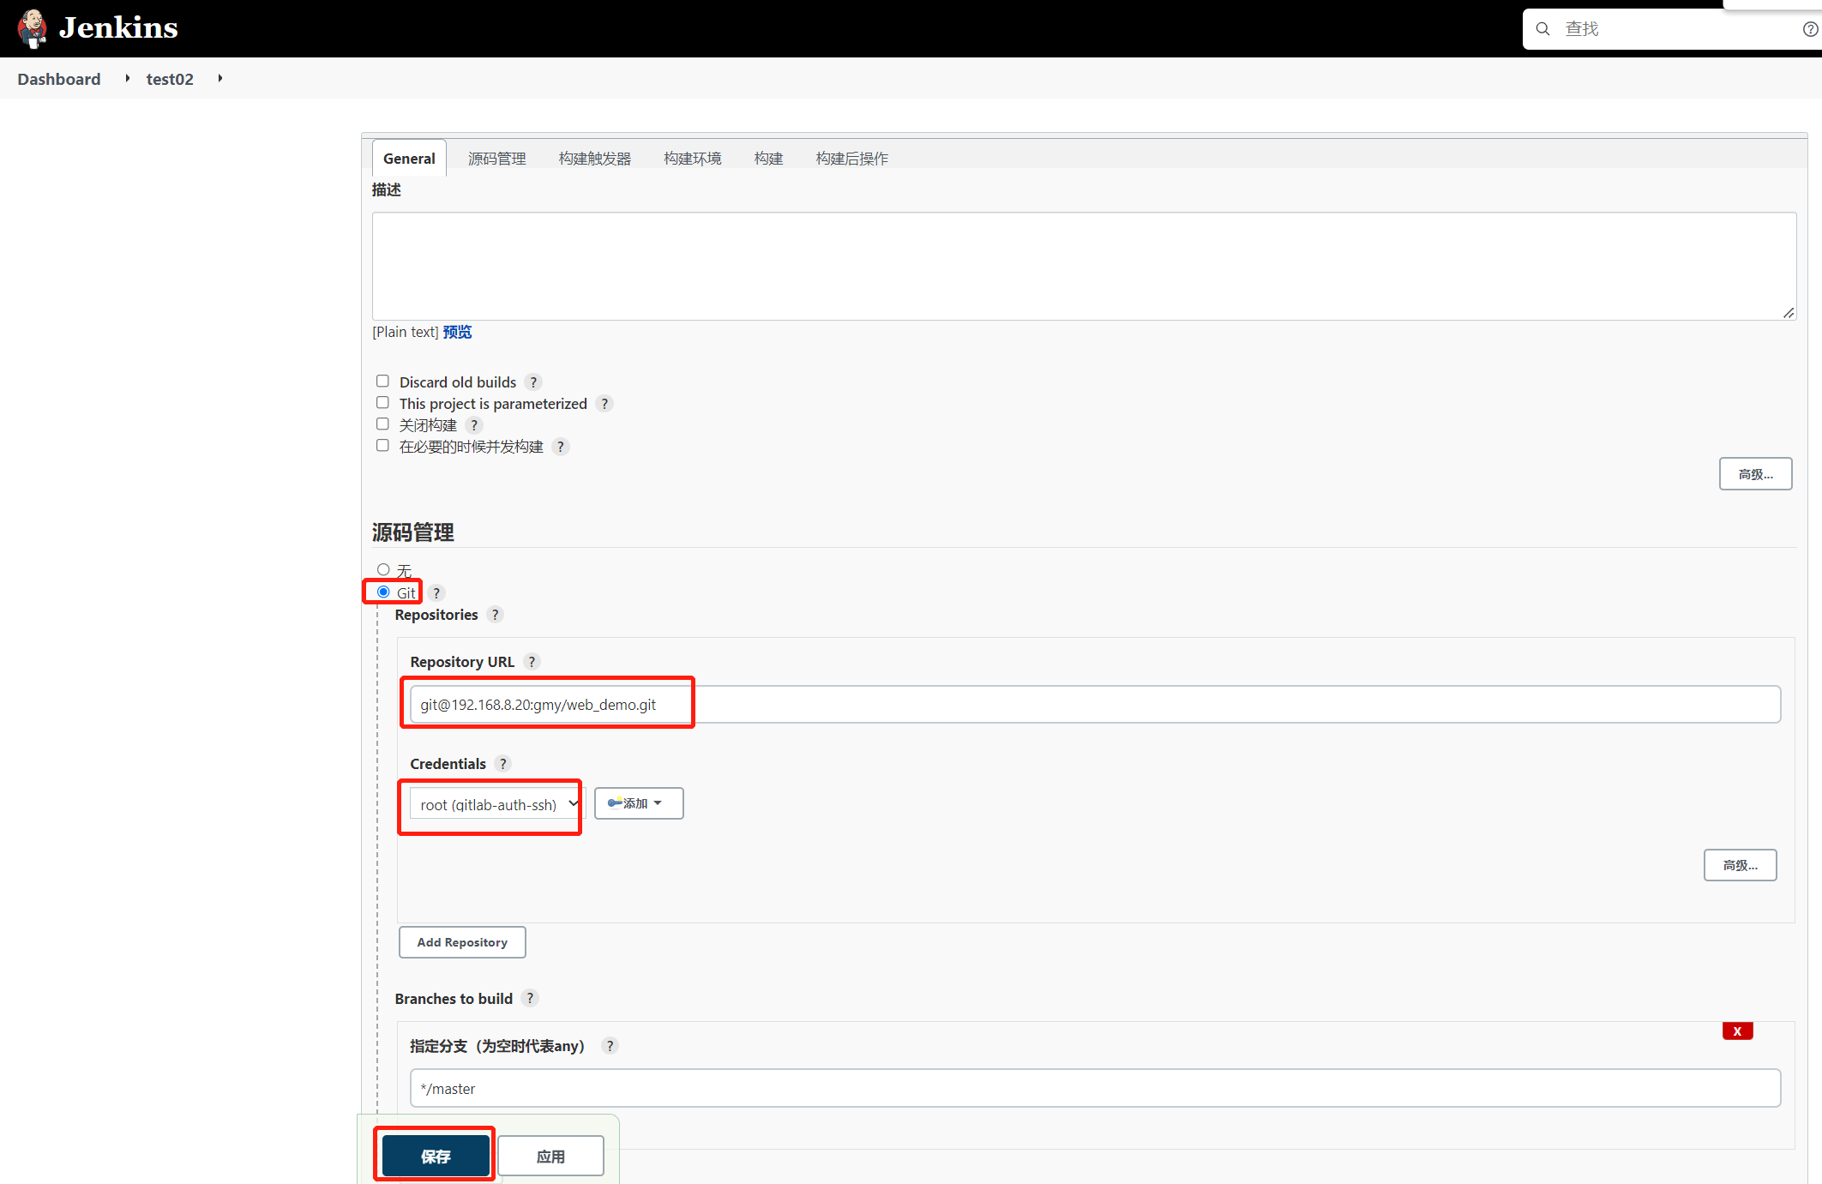Screen dimensions: 1822x1184
Task: Open the 添加 credentials dropdown button
Action: (639, 803)
